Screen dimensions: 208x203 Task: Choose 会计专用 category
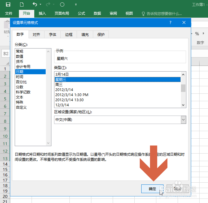point(31,66)
